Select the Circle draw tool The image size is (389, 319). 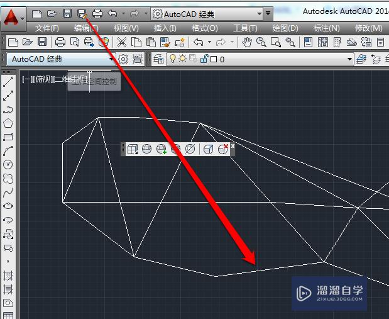click(x=8, y=164)
